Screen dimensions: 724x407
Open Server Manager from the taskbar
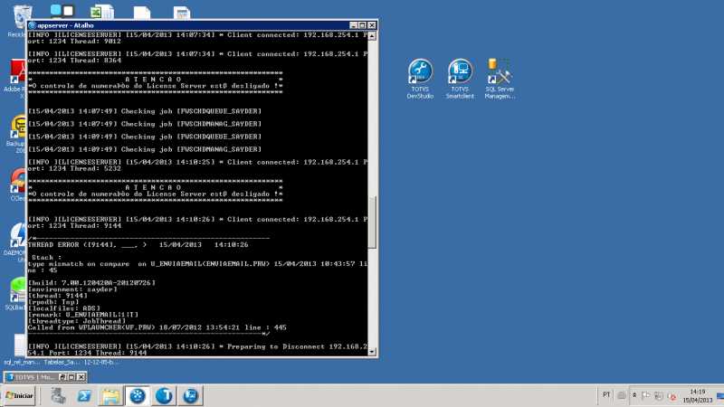point(58,395)
